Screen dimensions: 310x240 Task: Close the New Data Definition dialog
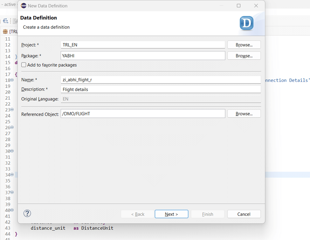256,6
